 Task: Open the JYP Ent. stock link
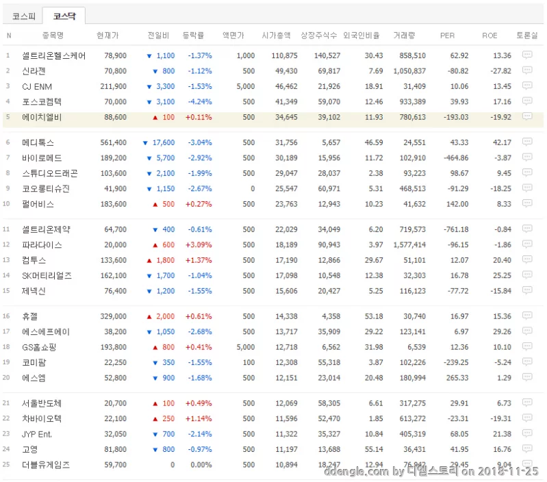(x=37, y=434)
